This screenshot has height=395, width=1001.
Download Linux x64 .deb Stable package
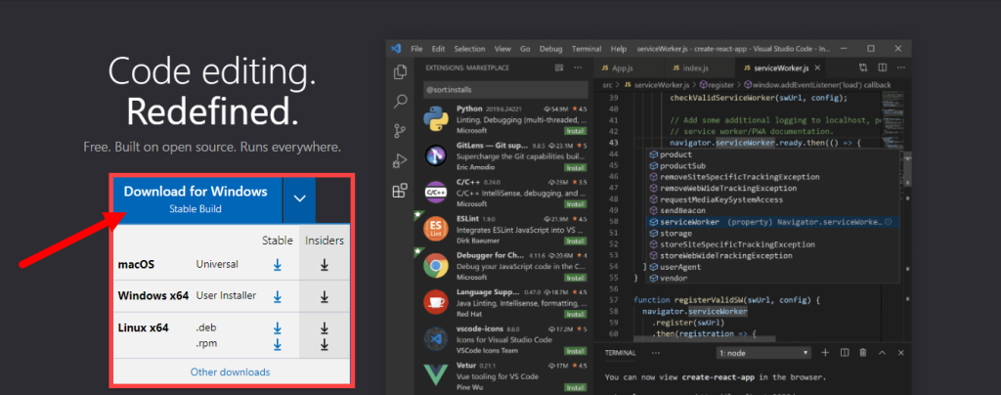[x=277, y=328]
